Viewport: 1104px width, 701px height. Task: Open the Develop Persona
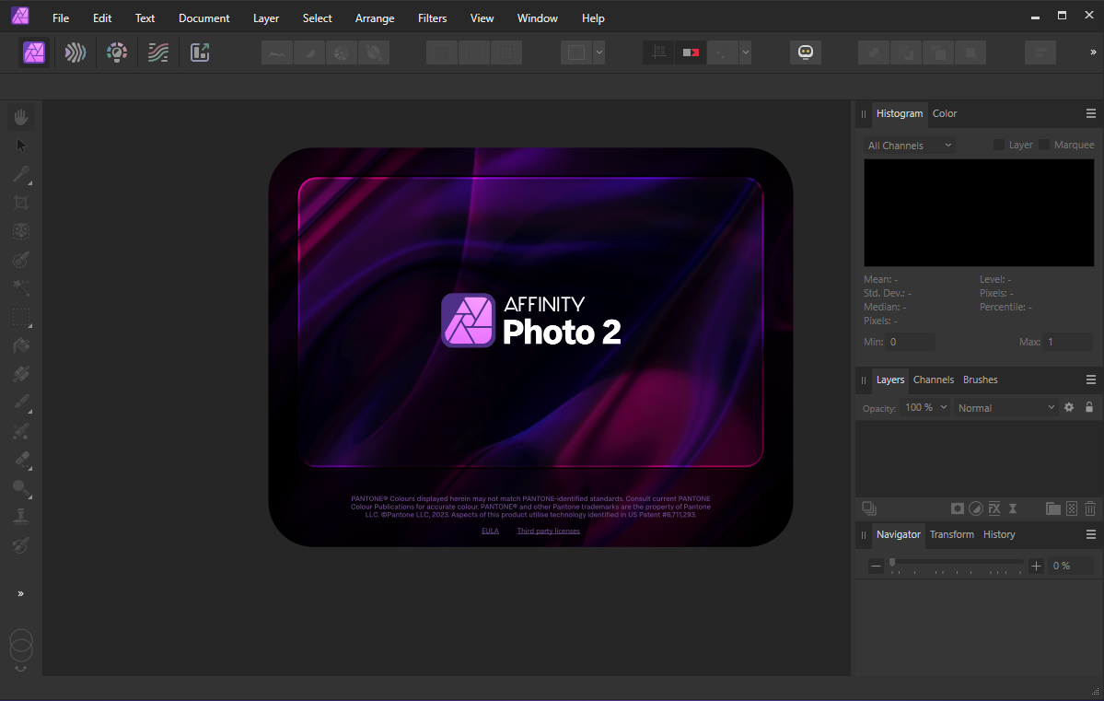pyautogui.click(x=117, y=53)
